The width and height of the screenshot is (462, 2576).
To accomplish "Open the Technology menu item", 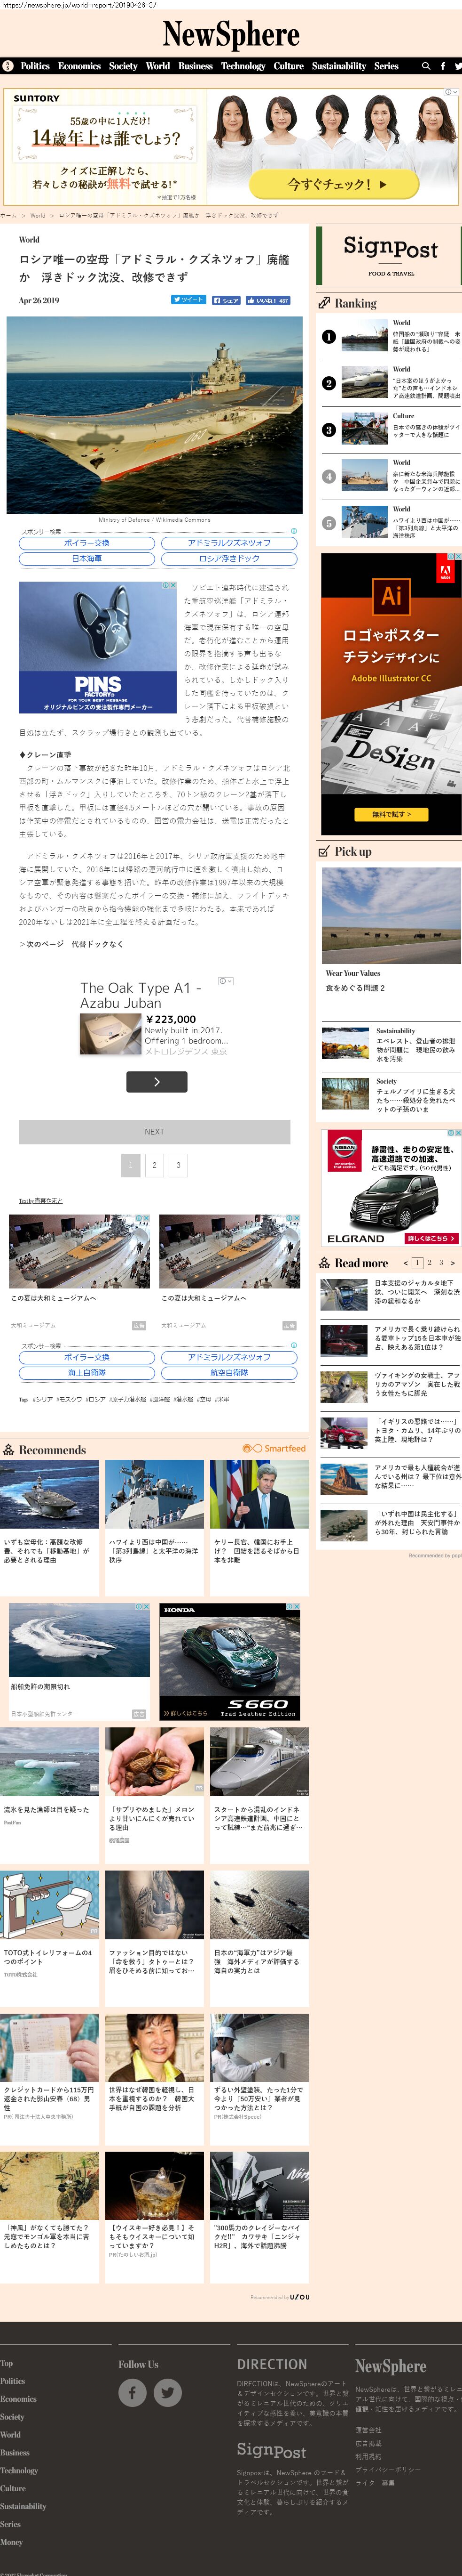I will [243, 66].
